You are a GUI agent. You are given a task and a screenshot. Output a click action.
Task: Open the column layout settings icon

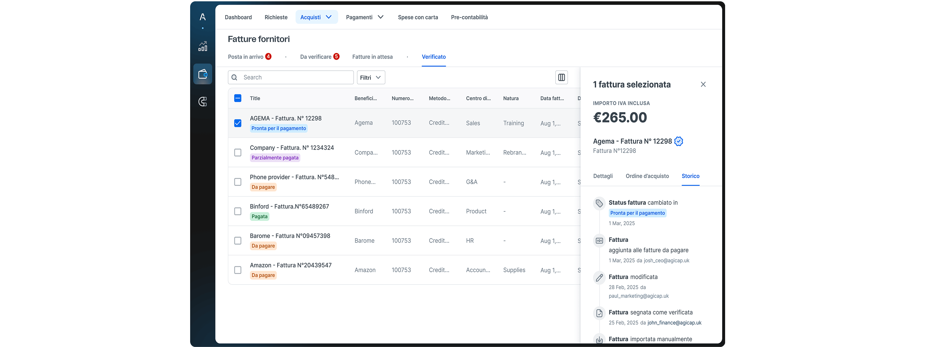(x=562, y=77)
